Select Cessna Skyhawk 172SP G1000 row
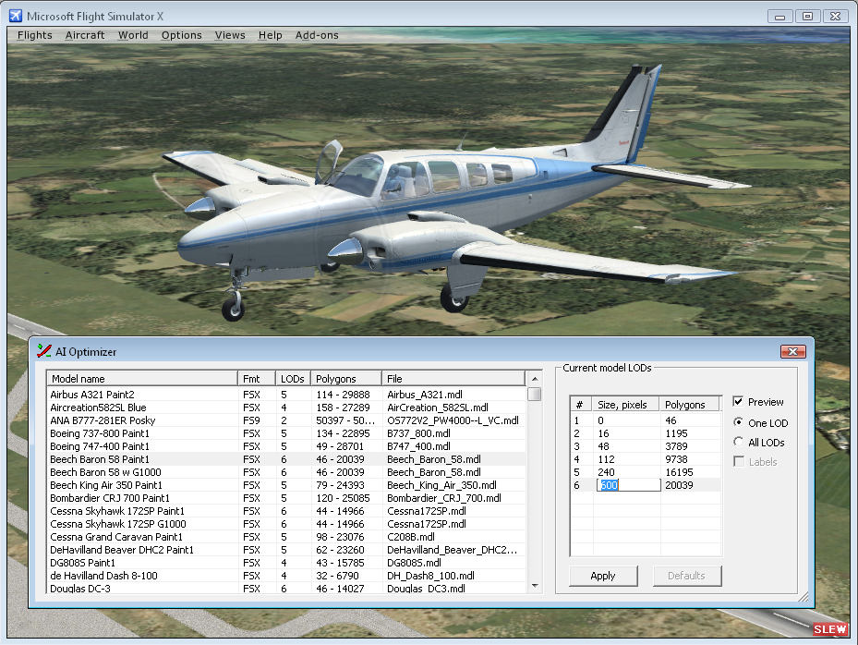 point(286,524)
